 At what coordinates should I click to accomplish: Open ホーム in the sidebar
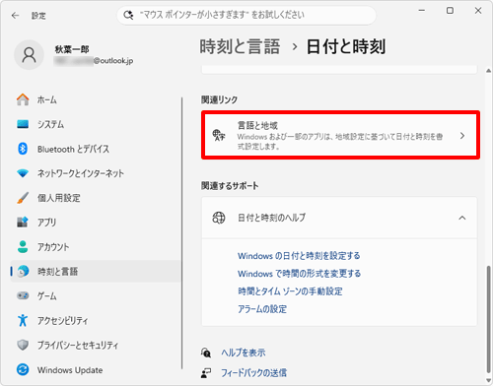coord(46,99)
